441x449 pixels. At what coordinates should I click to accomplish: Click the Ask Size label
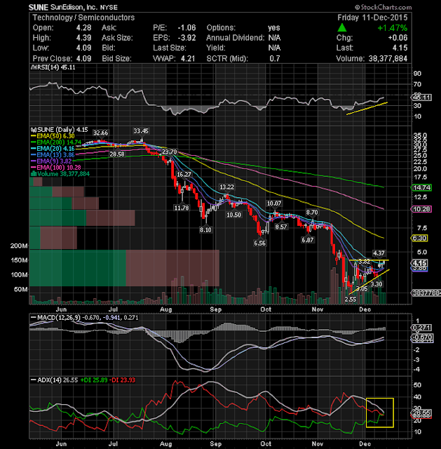117,38
